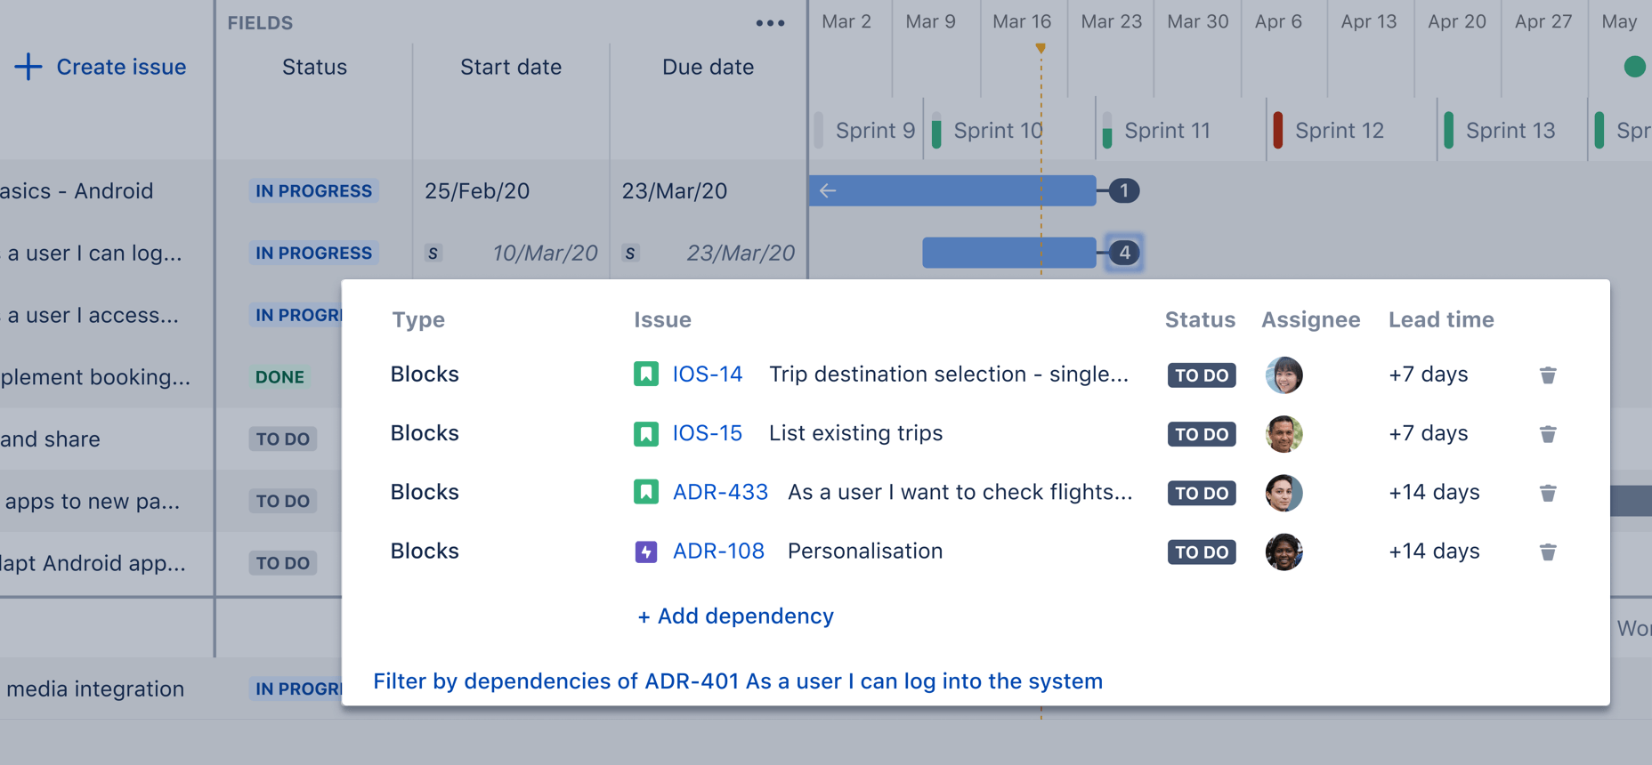Open the dependency badge showing 1
1652x765 pixels.
point(1124,190)
